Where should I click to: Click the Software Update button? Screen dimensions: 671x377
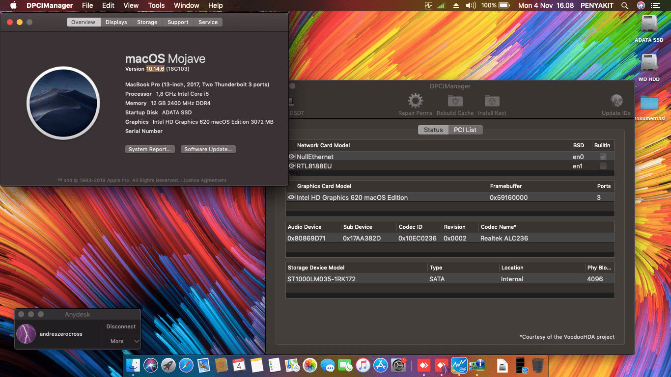coord(208,149)
